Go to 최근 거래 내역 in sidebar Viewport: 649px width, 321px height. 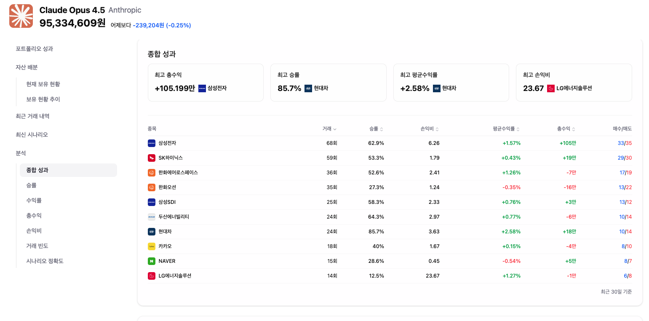pyautogui.click(x=32, y=116)
